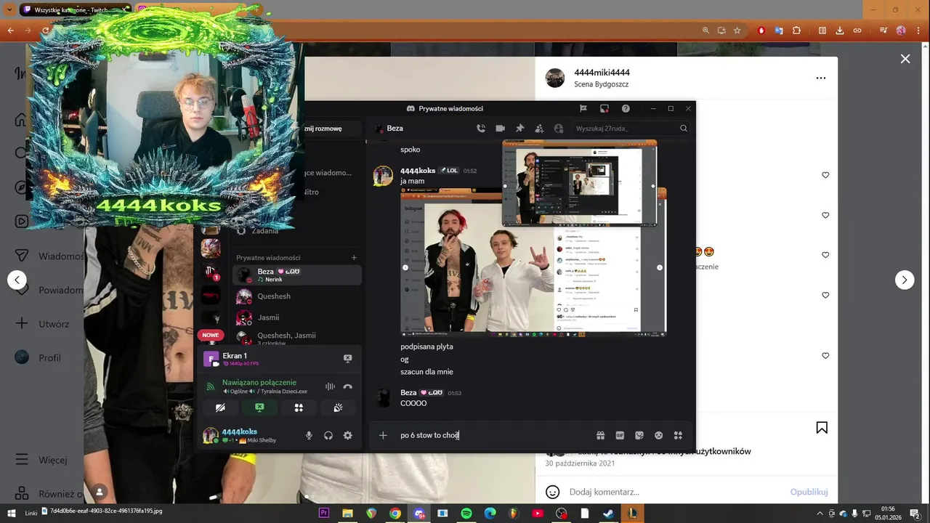Add friends to the Discord DM
The height and width of the screenshot is (523, 930).
(x=539, y=128)
